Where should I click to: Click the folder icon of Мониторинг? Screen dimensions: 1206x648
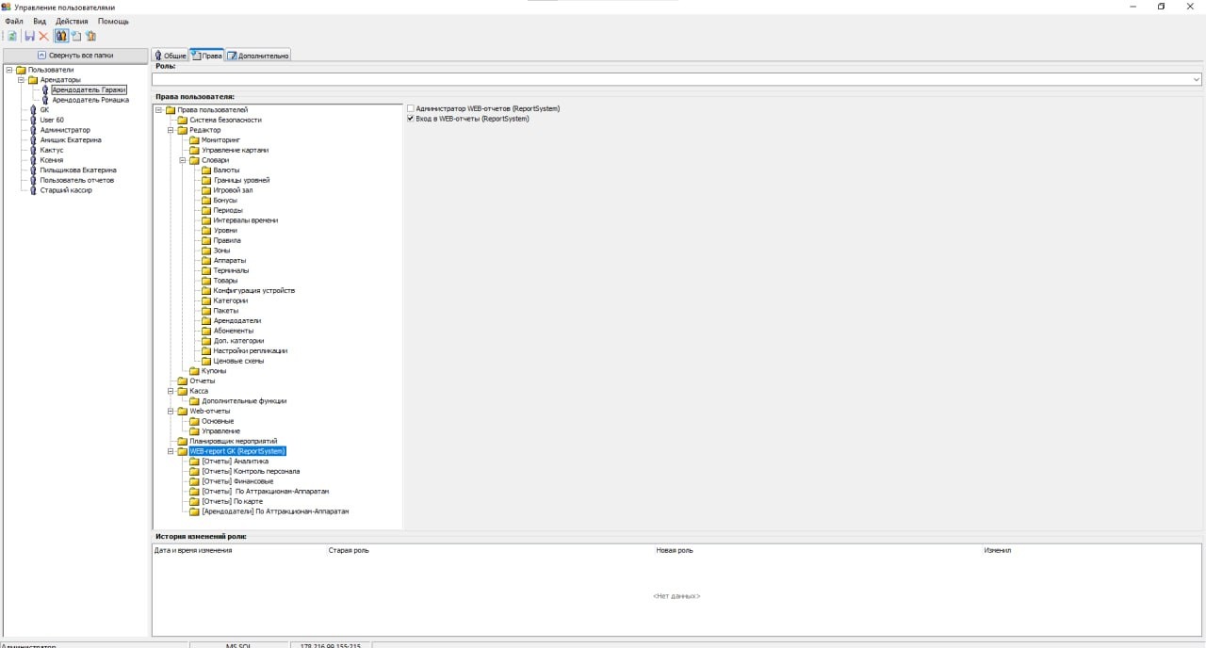[195, 140]
